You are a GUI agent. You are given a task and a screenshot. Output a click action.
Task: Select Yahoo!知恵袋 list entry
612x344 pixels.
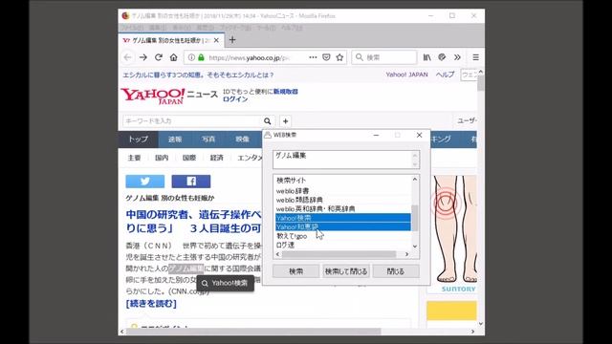click(343, 226)
